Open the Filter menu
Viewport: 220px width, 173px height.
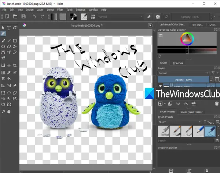[x=60, y=9]
